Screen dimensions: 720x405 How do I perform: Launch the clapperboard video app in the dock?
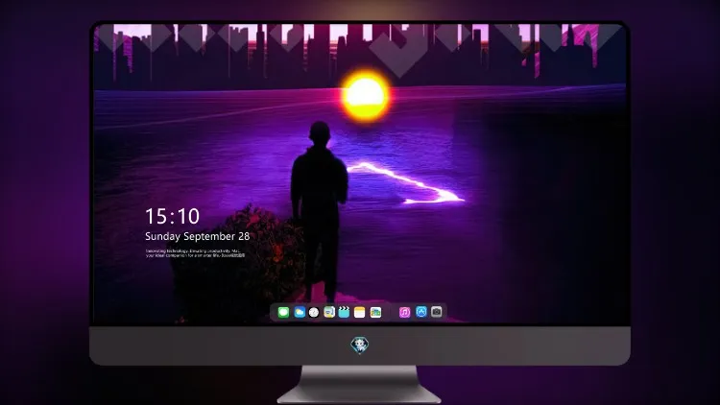pos(344,312)
